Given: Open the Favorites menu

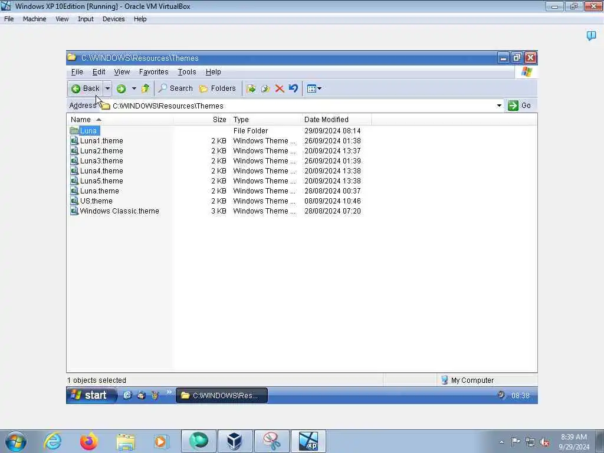Looking at the screenshot, I should point(154,72).
